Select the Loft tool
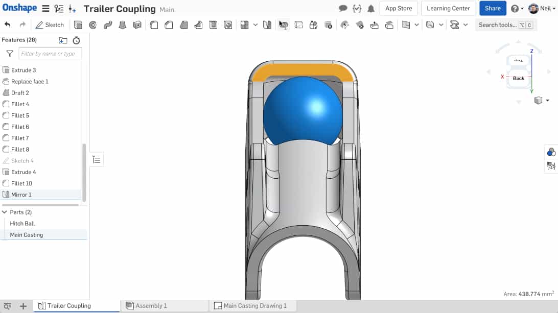 click(123, 25)
